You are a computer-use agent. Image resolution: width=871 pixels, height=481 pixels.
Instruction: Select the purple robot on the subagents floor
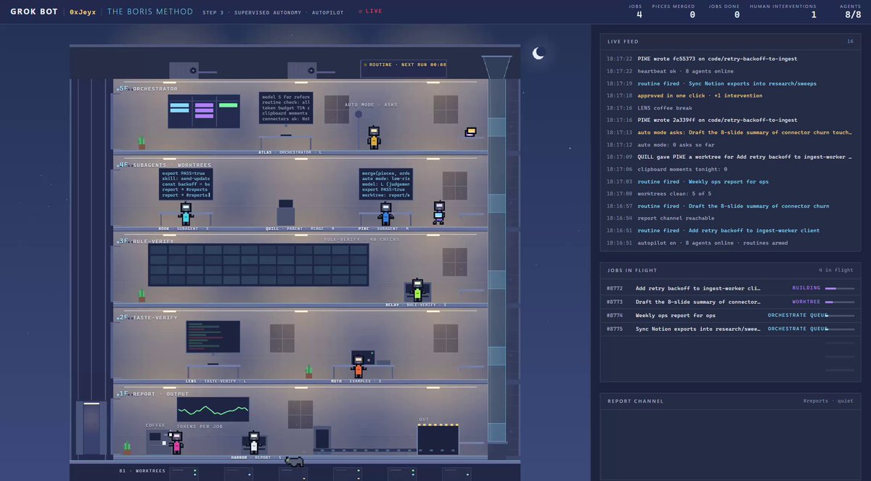coord(438,213)
